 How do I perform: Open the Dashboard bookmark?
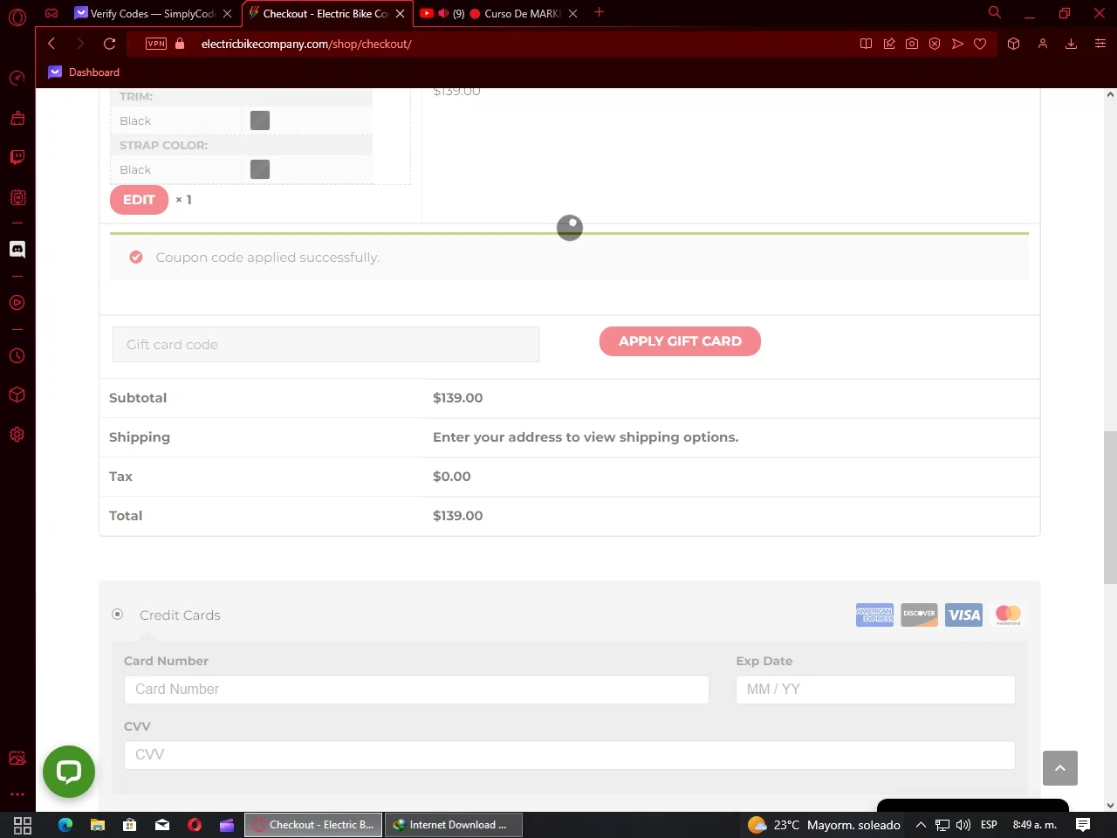click(x=85, y=72)
